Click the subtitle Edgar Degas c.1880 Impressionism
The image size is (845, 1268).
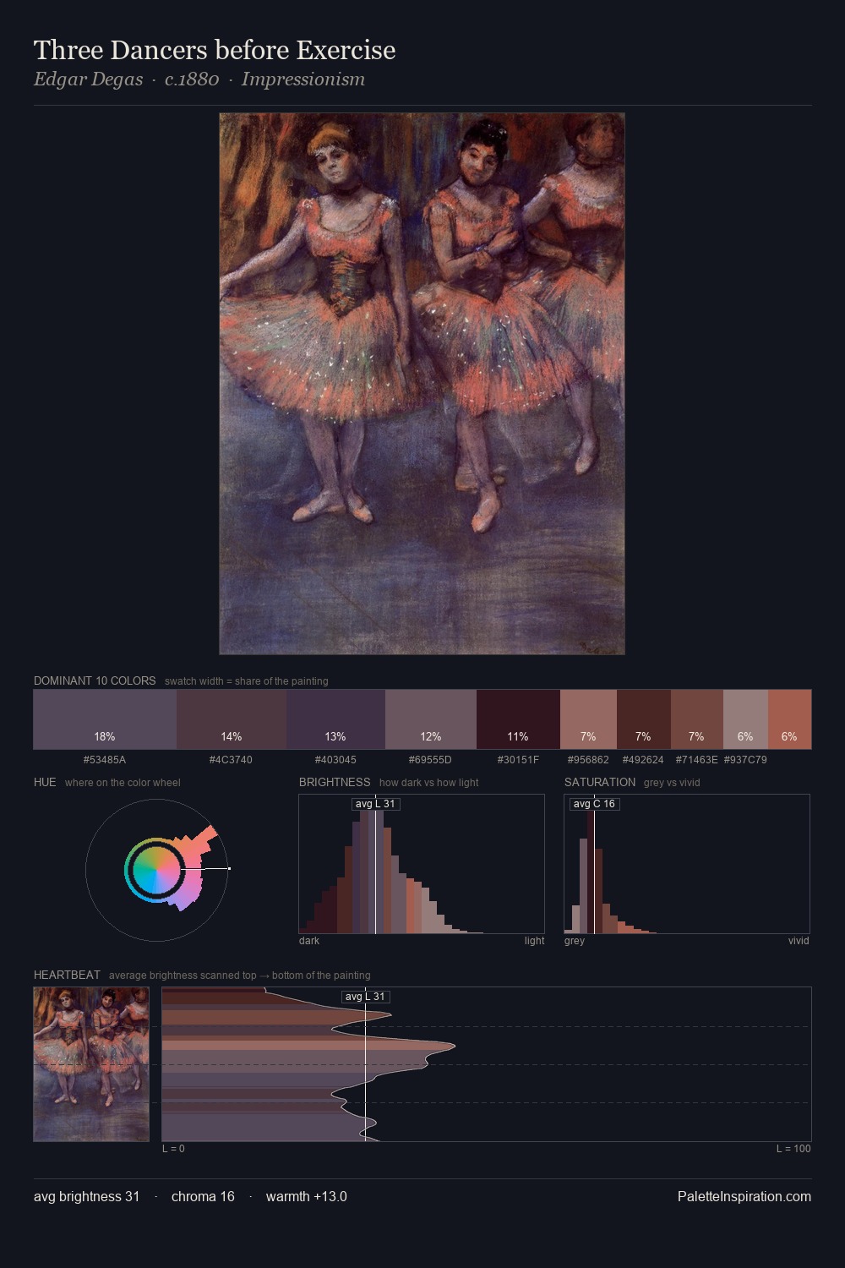(199, 79)
